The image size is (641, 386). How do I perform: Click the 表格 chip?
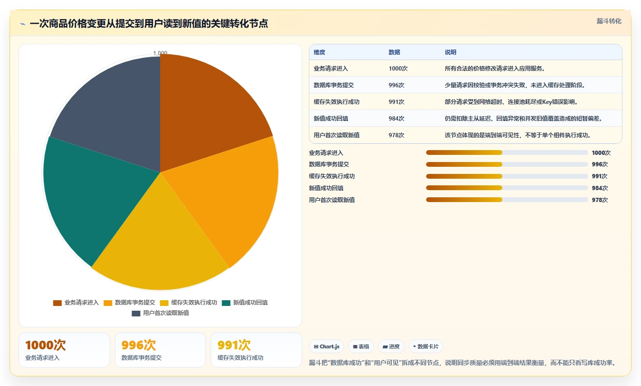point(361,346)
